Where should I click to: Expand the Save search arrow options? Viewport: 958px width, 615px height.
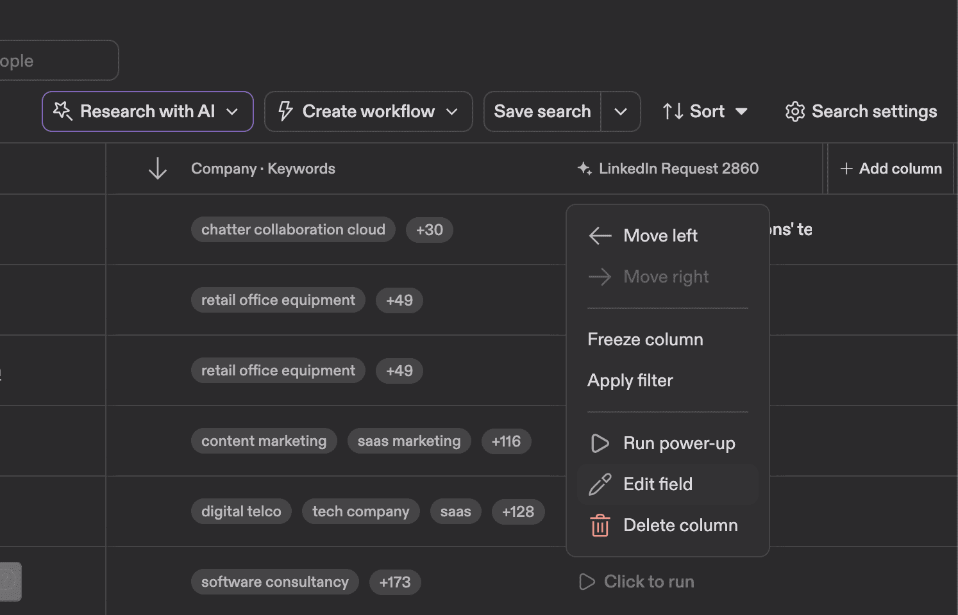pyautogui.click(x=621, y=111)
